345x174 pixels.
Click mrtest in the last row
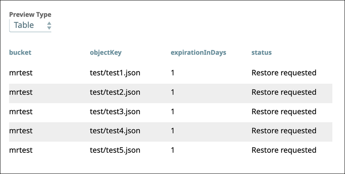tap(21, 150)
